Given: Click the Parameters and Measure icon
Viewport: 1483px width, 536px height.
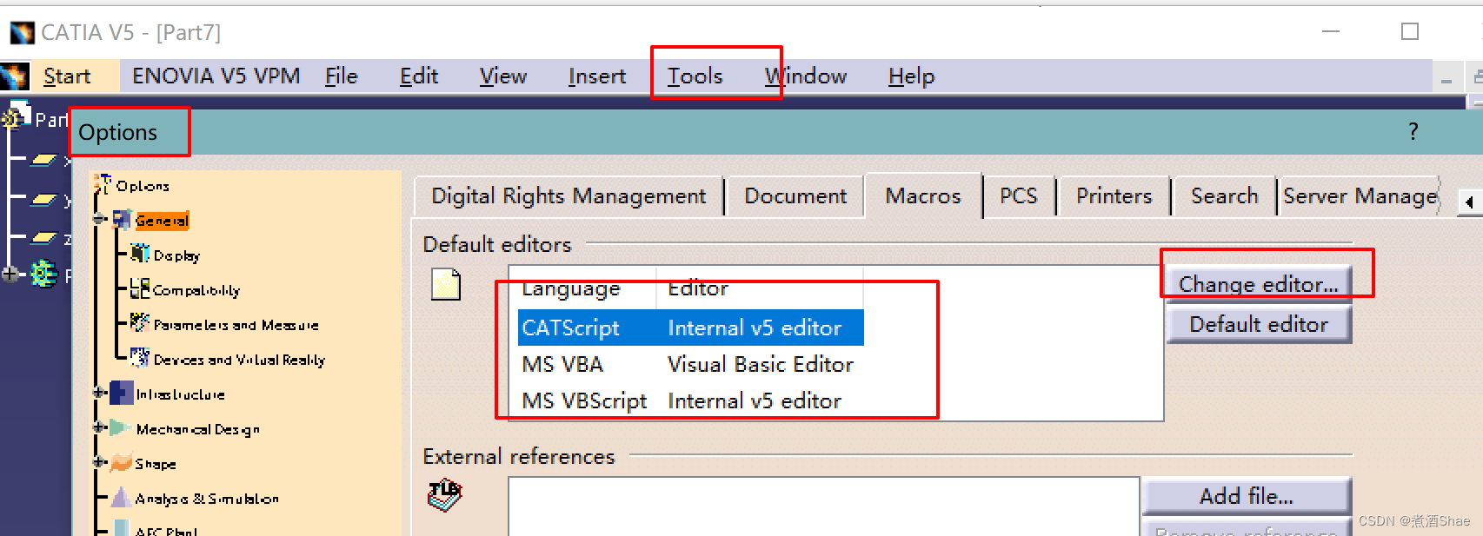Looking at the screenshot, I should coord(139,323).
